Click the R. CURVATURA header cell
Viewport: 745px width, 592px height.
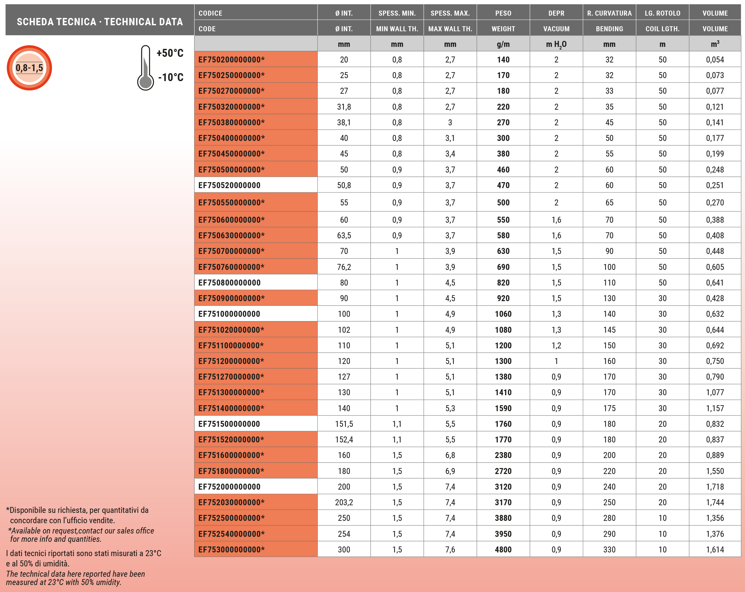[x=609, y=13]
